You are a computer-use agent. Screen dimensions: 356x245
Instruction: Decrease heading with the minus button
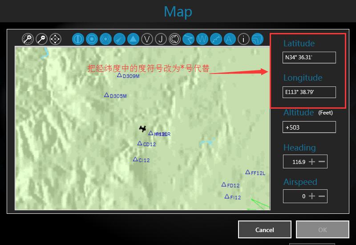(322, 162)
